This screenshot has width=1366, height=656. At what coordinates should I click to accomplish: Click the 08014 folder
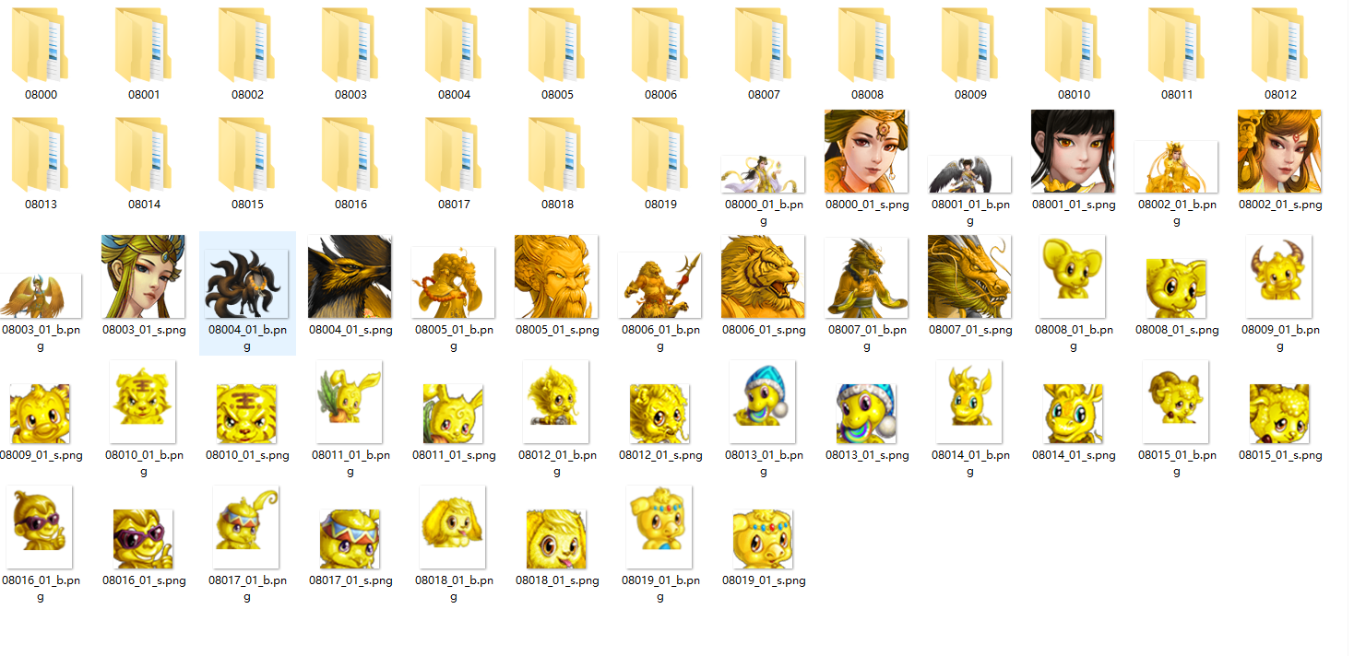pyautogui.click(x=144, y=155)
